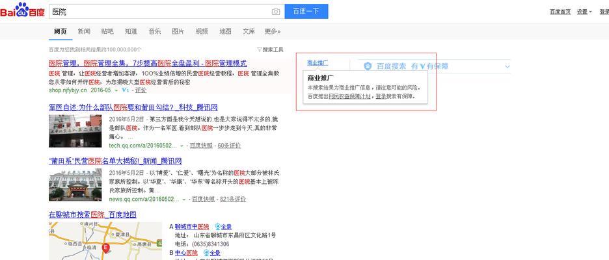Expand the 更多» menu
The image size is (609, 260).
point(273,31)
